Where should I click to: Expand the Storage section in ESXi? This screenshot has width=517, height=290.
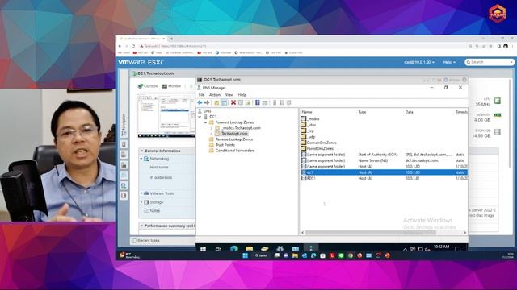tap(141, 202)
